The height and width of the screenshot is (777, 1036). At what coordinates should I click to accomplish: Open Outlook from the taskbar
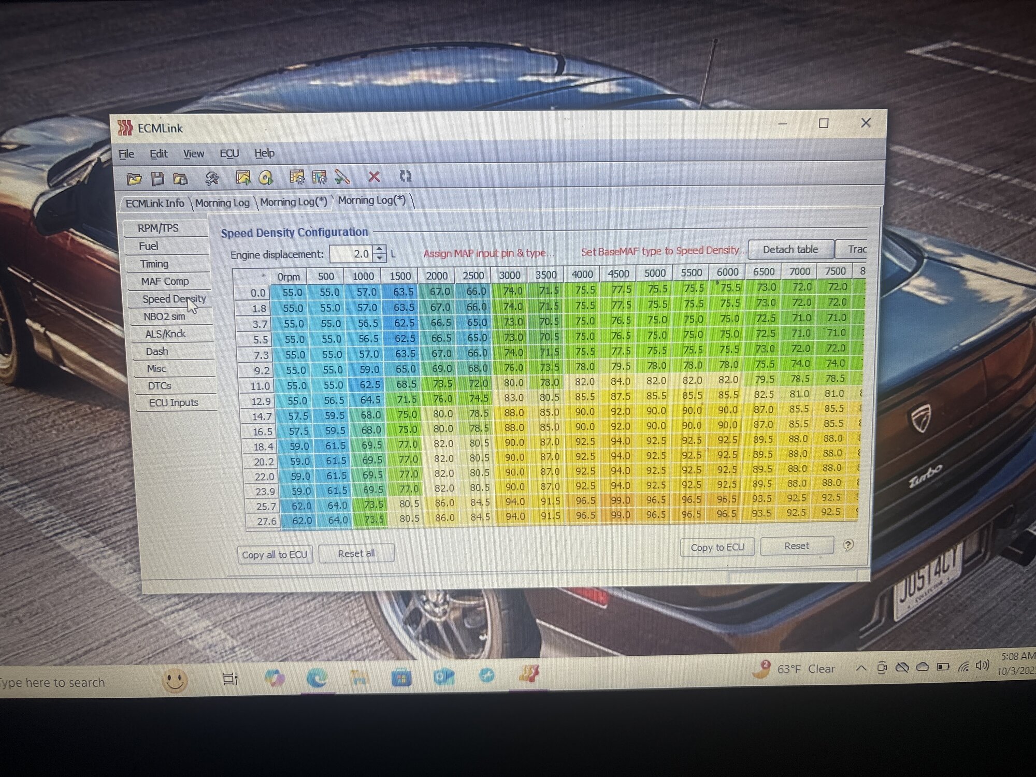click(x=443, y=676)
